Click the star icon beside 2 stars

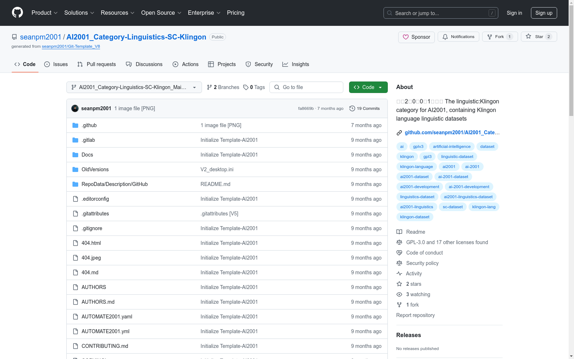tap(399, 284)
